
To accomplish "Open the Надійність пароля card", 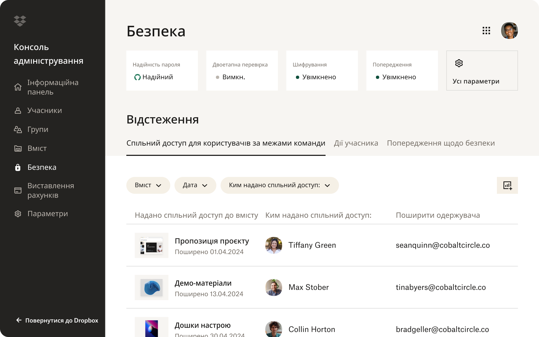I will click(162, 71).
